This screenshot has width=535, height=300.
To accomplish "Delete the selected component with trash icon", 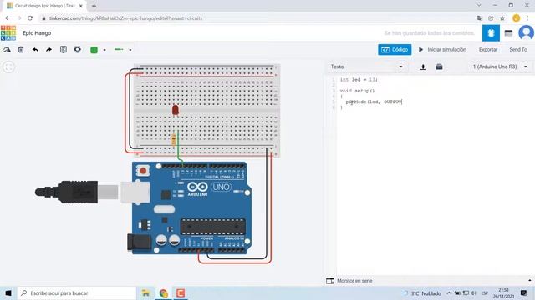I will [x=21, y=50].
